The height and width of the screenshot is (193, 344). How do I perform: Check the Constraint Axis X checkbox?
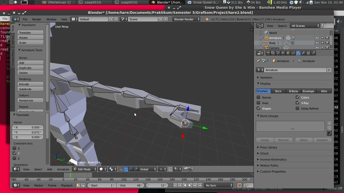14,148
